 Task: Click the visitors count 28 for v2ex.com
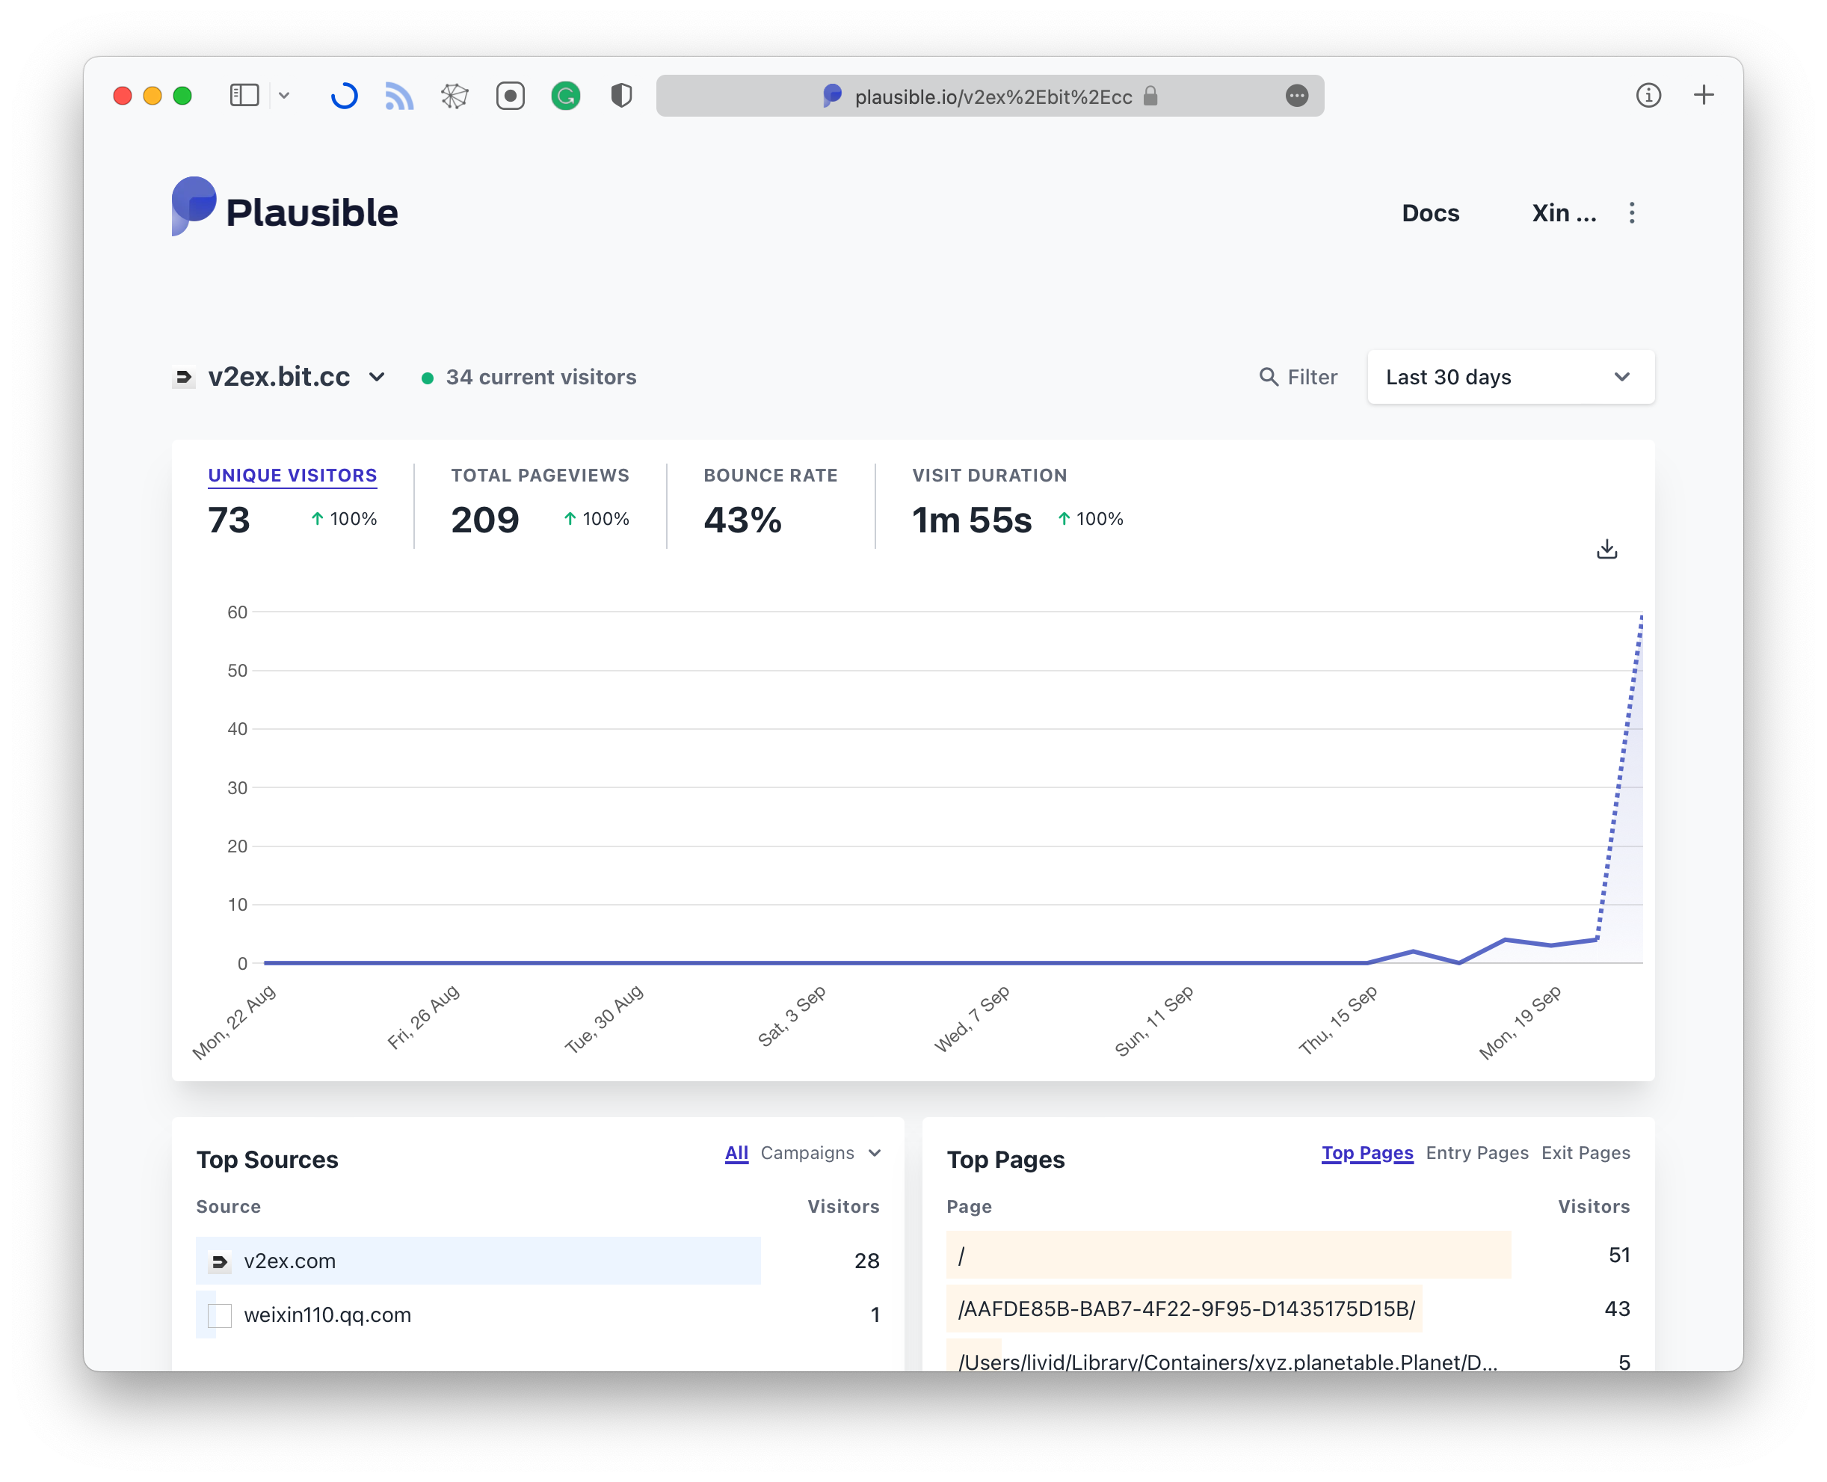pyautogui.click(x=866, y=1261)
